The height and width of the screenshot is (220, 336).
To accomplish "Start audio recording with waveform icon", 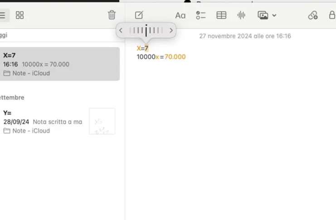I will click(241, 15).
